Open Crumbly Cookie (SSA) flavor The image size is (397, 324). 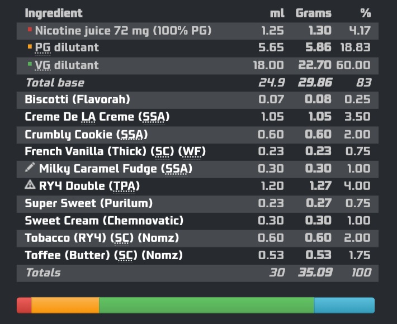click(86, 135)
